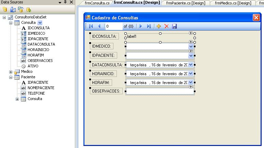Open Data Sources window position menu arrow
Image resolution: width=264 pixels, height=148 pixels.
pyautogui.click(x=60, y=2)
